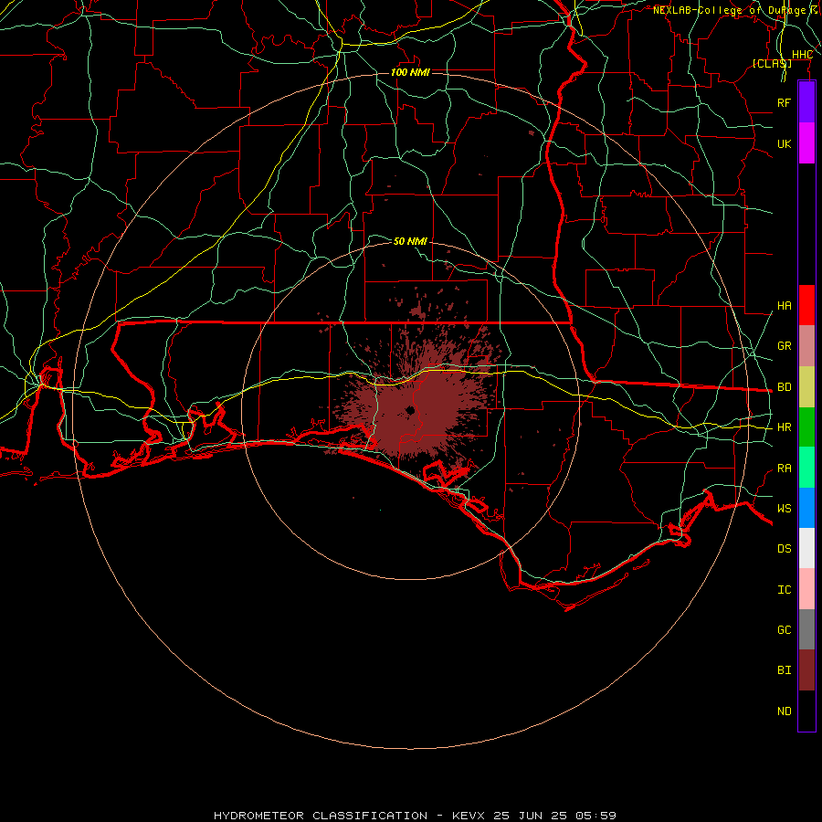
Task: Click the BI dark red legend swatch
Action: (806, 670)
